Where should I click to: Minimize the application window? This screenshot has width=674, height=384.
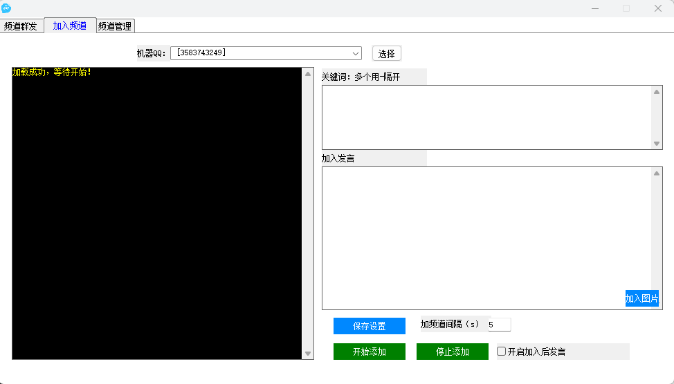tap(594, 8)
